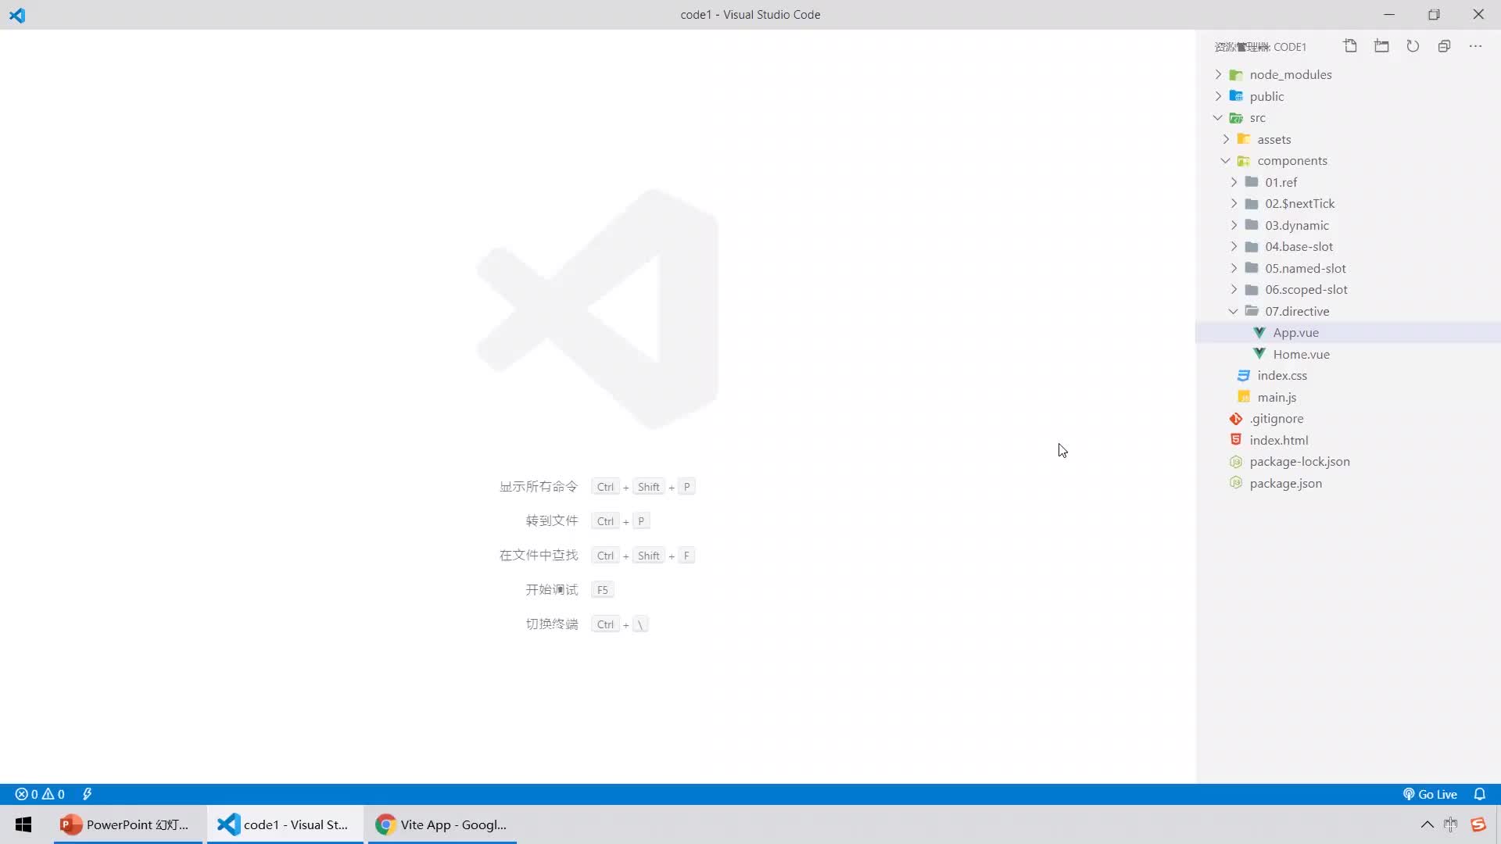Expand the 04.base-slot folder
Screen dimensions: 1501x844
pos(1348,246)
